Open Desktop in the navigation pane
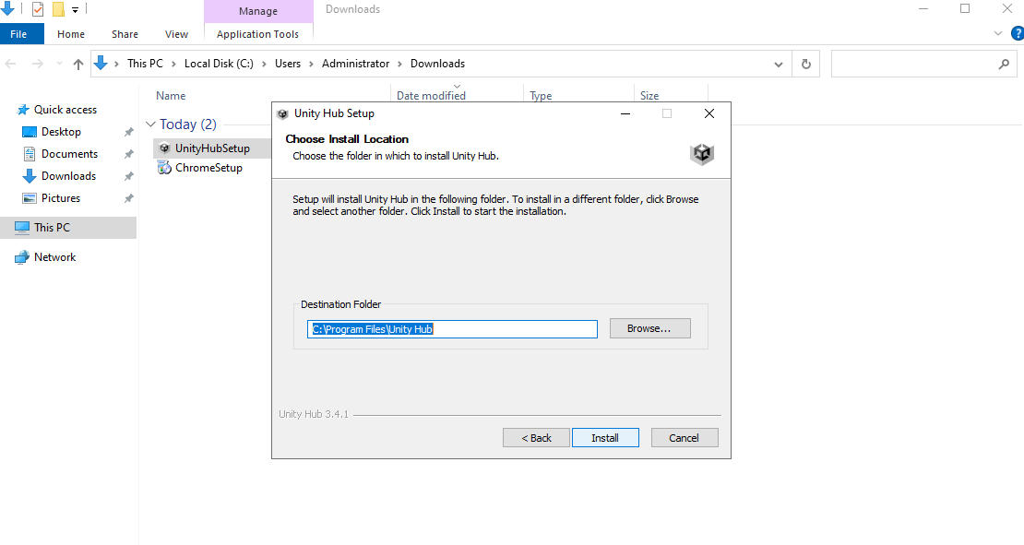The width and height of the screenshot is (1024, 545). point(61,132)
